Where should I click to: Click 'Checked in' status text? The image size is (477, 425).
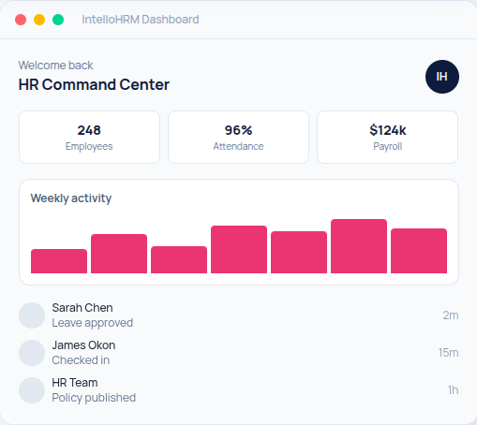[81, 360]
